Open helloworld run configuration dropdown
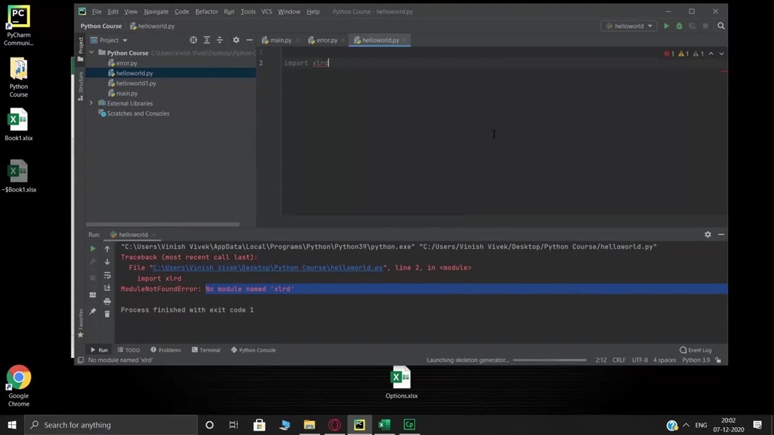 [629, 26]
